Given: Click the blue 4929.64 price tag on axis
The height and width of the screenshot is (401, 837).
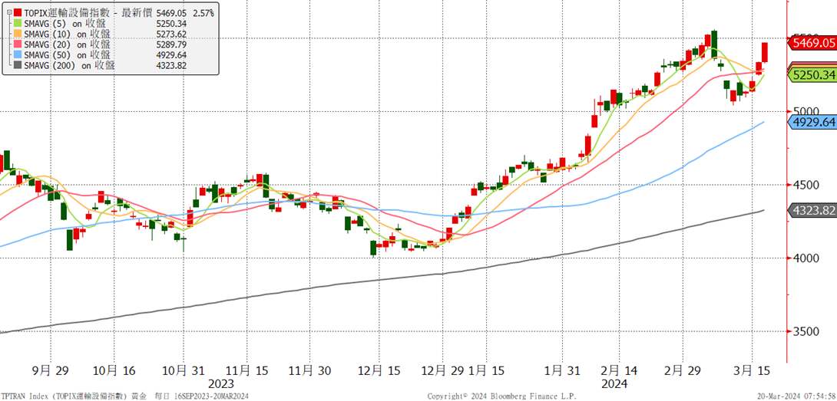Looking at the screenshot, I should point(812,122).
